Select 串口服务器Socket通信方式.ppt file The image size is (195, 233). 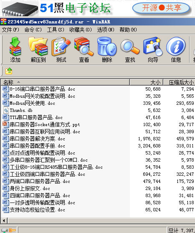(x=45, y=124)
